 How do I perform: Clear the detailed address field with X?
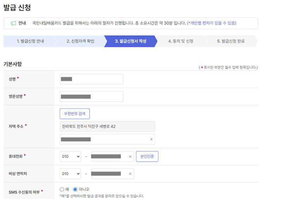[151, 139]
